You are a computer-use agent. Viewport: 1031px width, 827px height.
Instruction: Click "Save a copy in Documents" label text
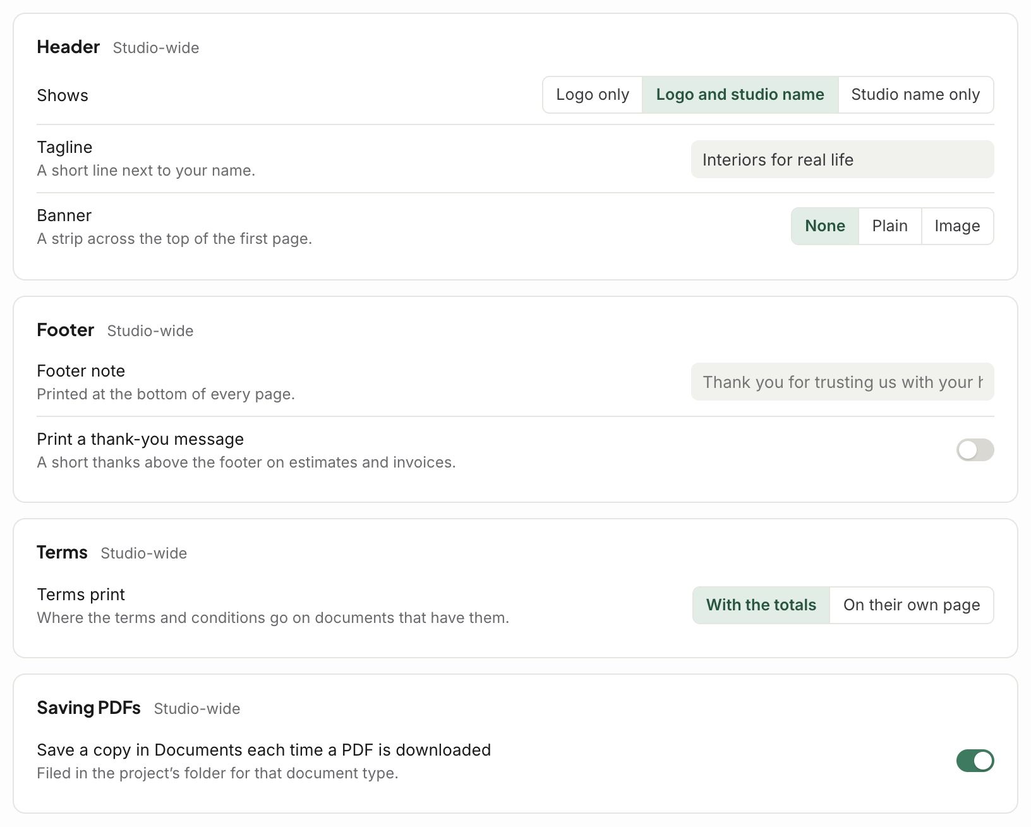click(x=263, y=750)
